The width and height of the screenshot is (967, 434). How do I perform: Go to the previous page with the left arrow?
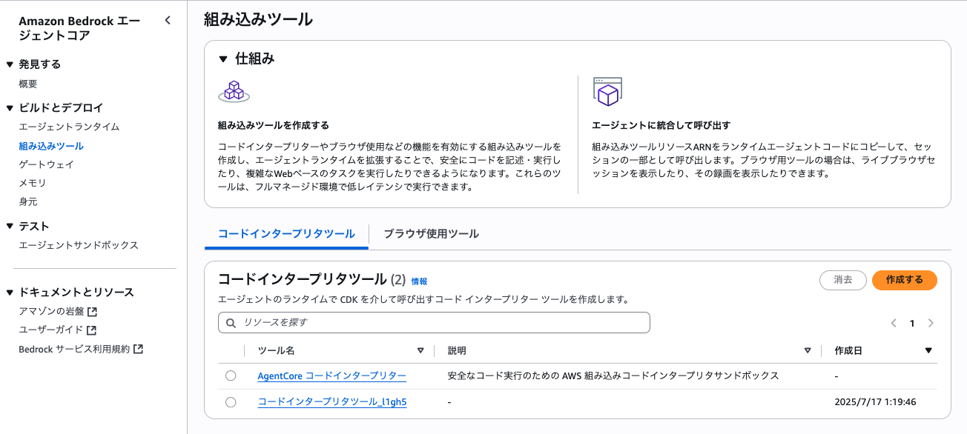point(894,323)
